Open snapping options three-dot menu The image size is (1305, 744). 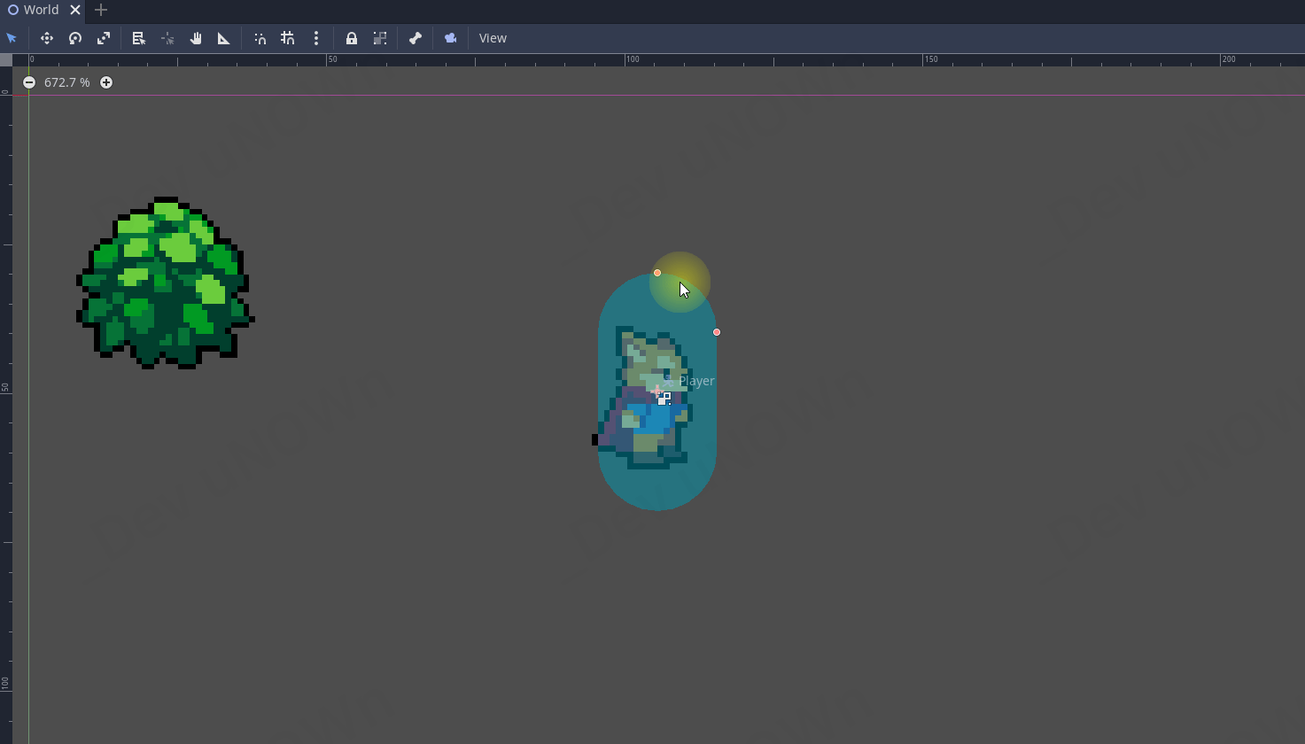pyautogui.click(x=316, y=38)
